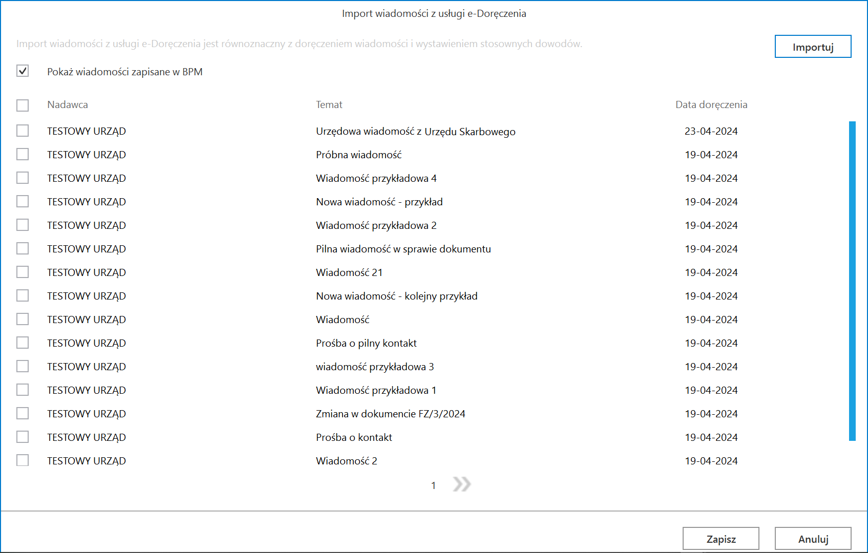Click sender TESTOWY URZĄD in 'Prośba o kontakt' row
868x553 pixels.
(87, 437)
